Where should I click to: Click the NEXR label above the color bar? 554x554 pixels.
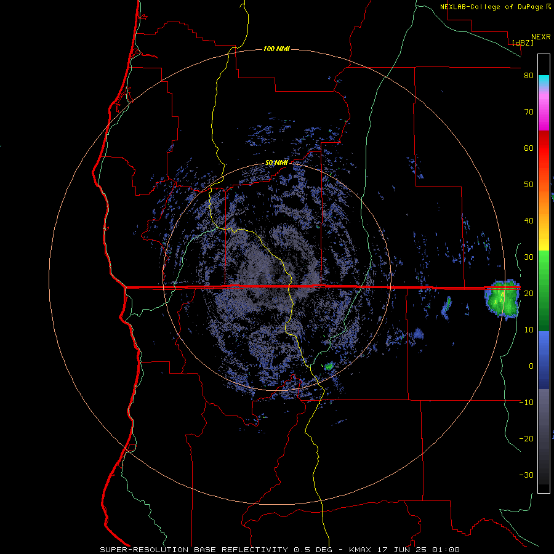point(541,37)
